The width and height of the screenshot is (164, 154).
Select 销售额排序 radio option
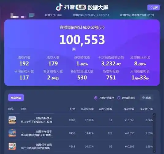tap(126, 98)
